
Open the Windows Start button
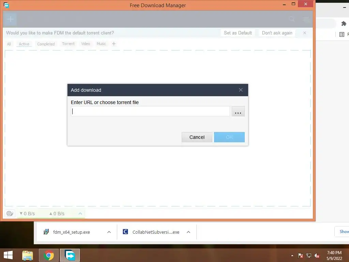point(8,255)
